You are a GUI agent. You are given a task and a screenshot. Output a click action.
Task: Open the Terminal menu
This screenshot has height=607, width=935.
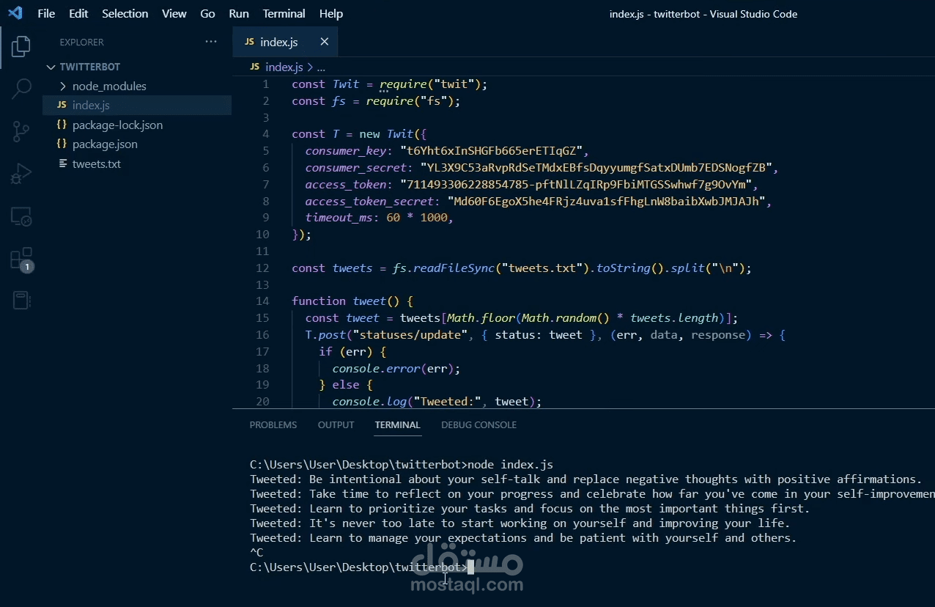point(284,13)
